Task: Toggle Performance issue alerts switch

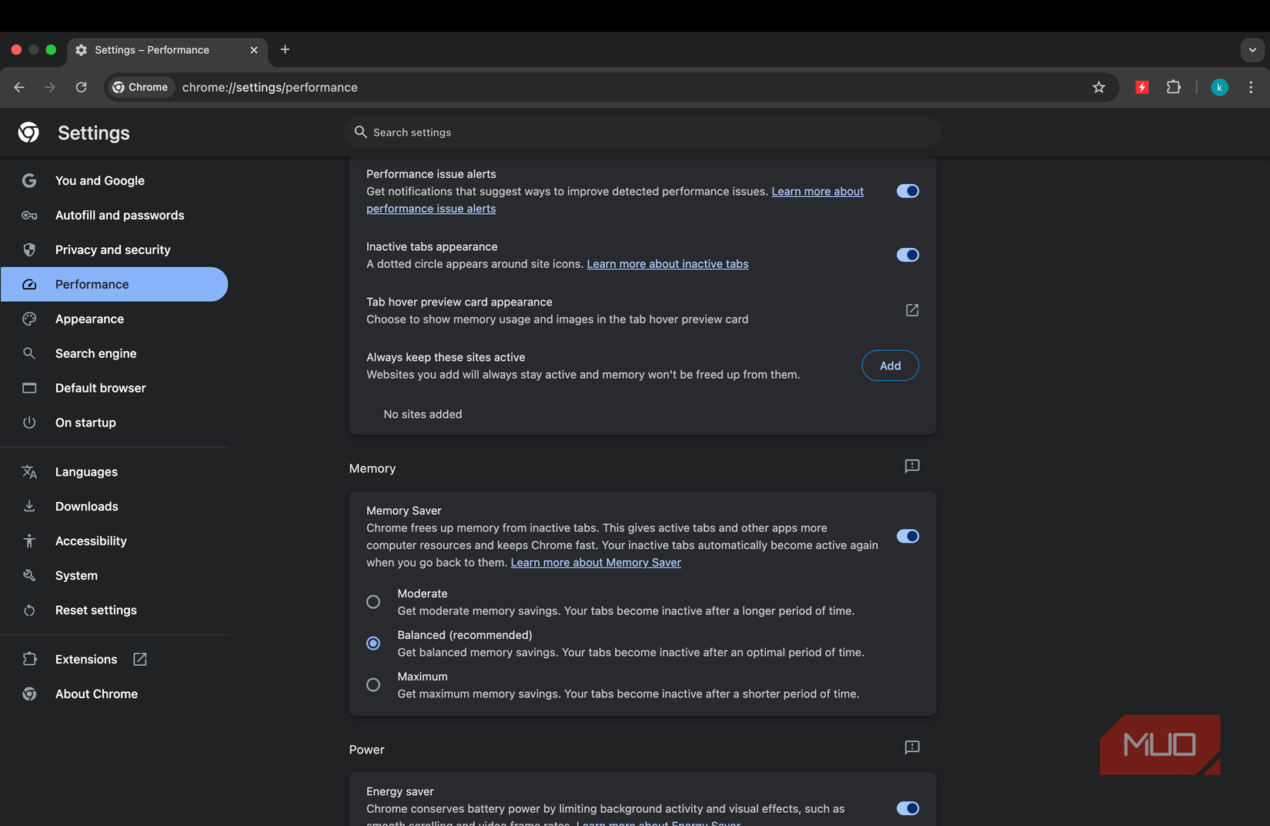Action: (x=907, y=191)
